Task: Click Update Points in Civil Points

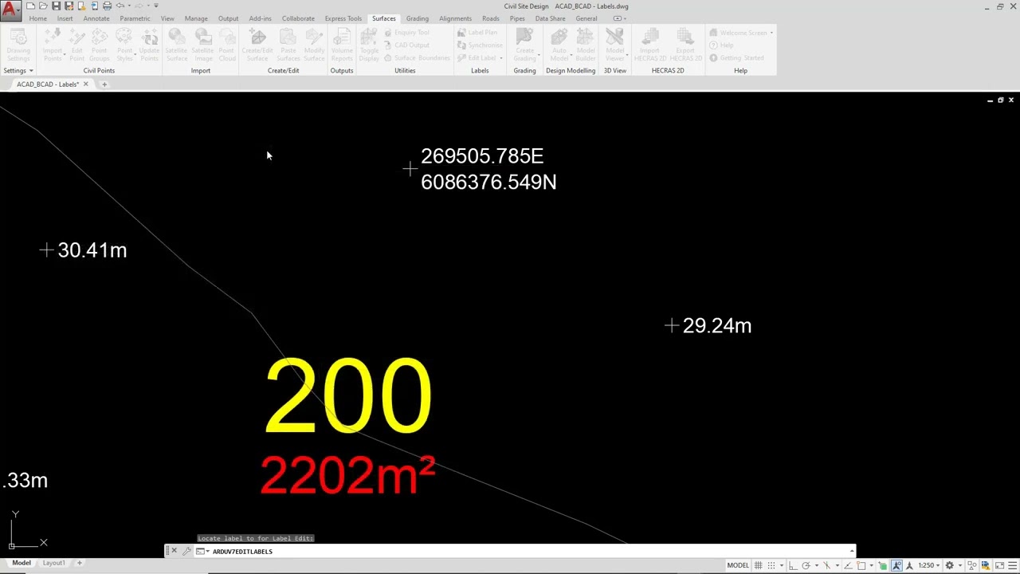Action: point(149,45)
